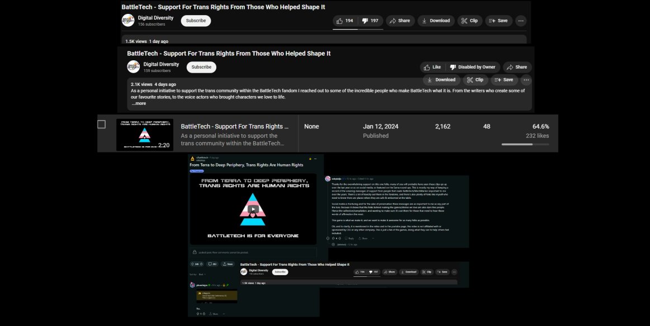Click the long comment author's avatar
The image size is (650, 326).
(328, 179)
